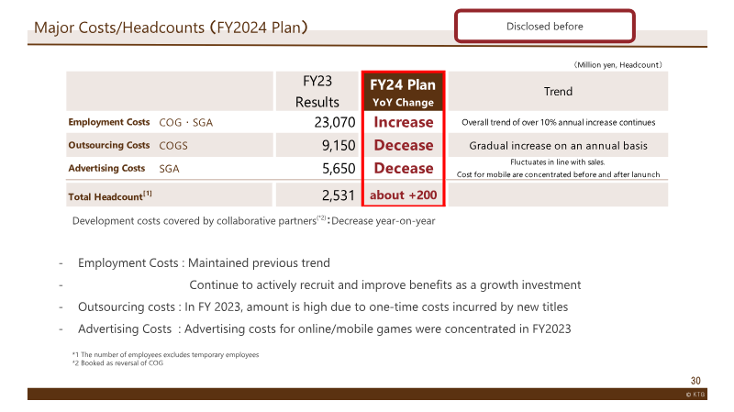Select the 23,070 employment cost value

(x=335, y=122)
